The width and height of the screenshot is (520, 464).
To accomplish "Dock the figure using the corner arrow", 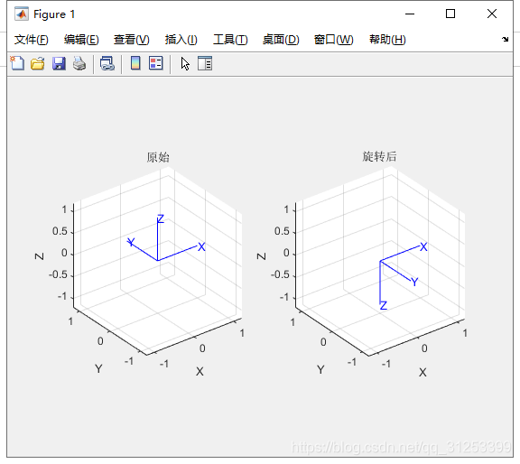I will point(505,39).
